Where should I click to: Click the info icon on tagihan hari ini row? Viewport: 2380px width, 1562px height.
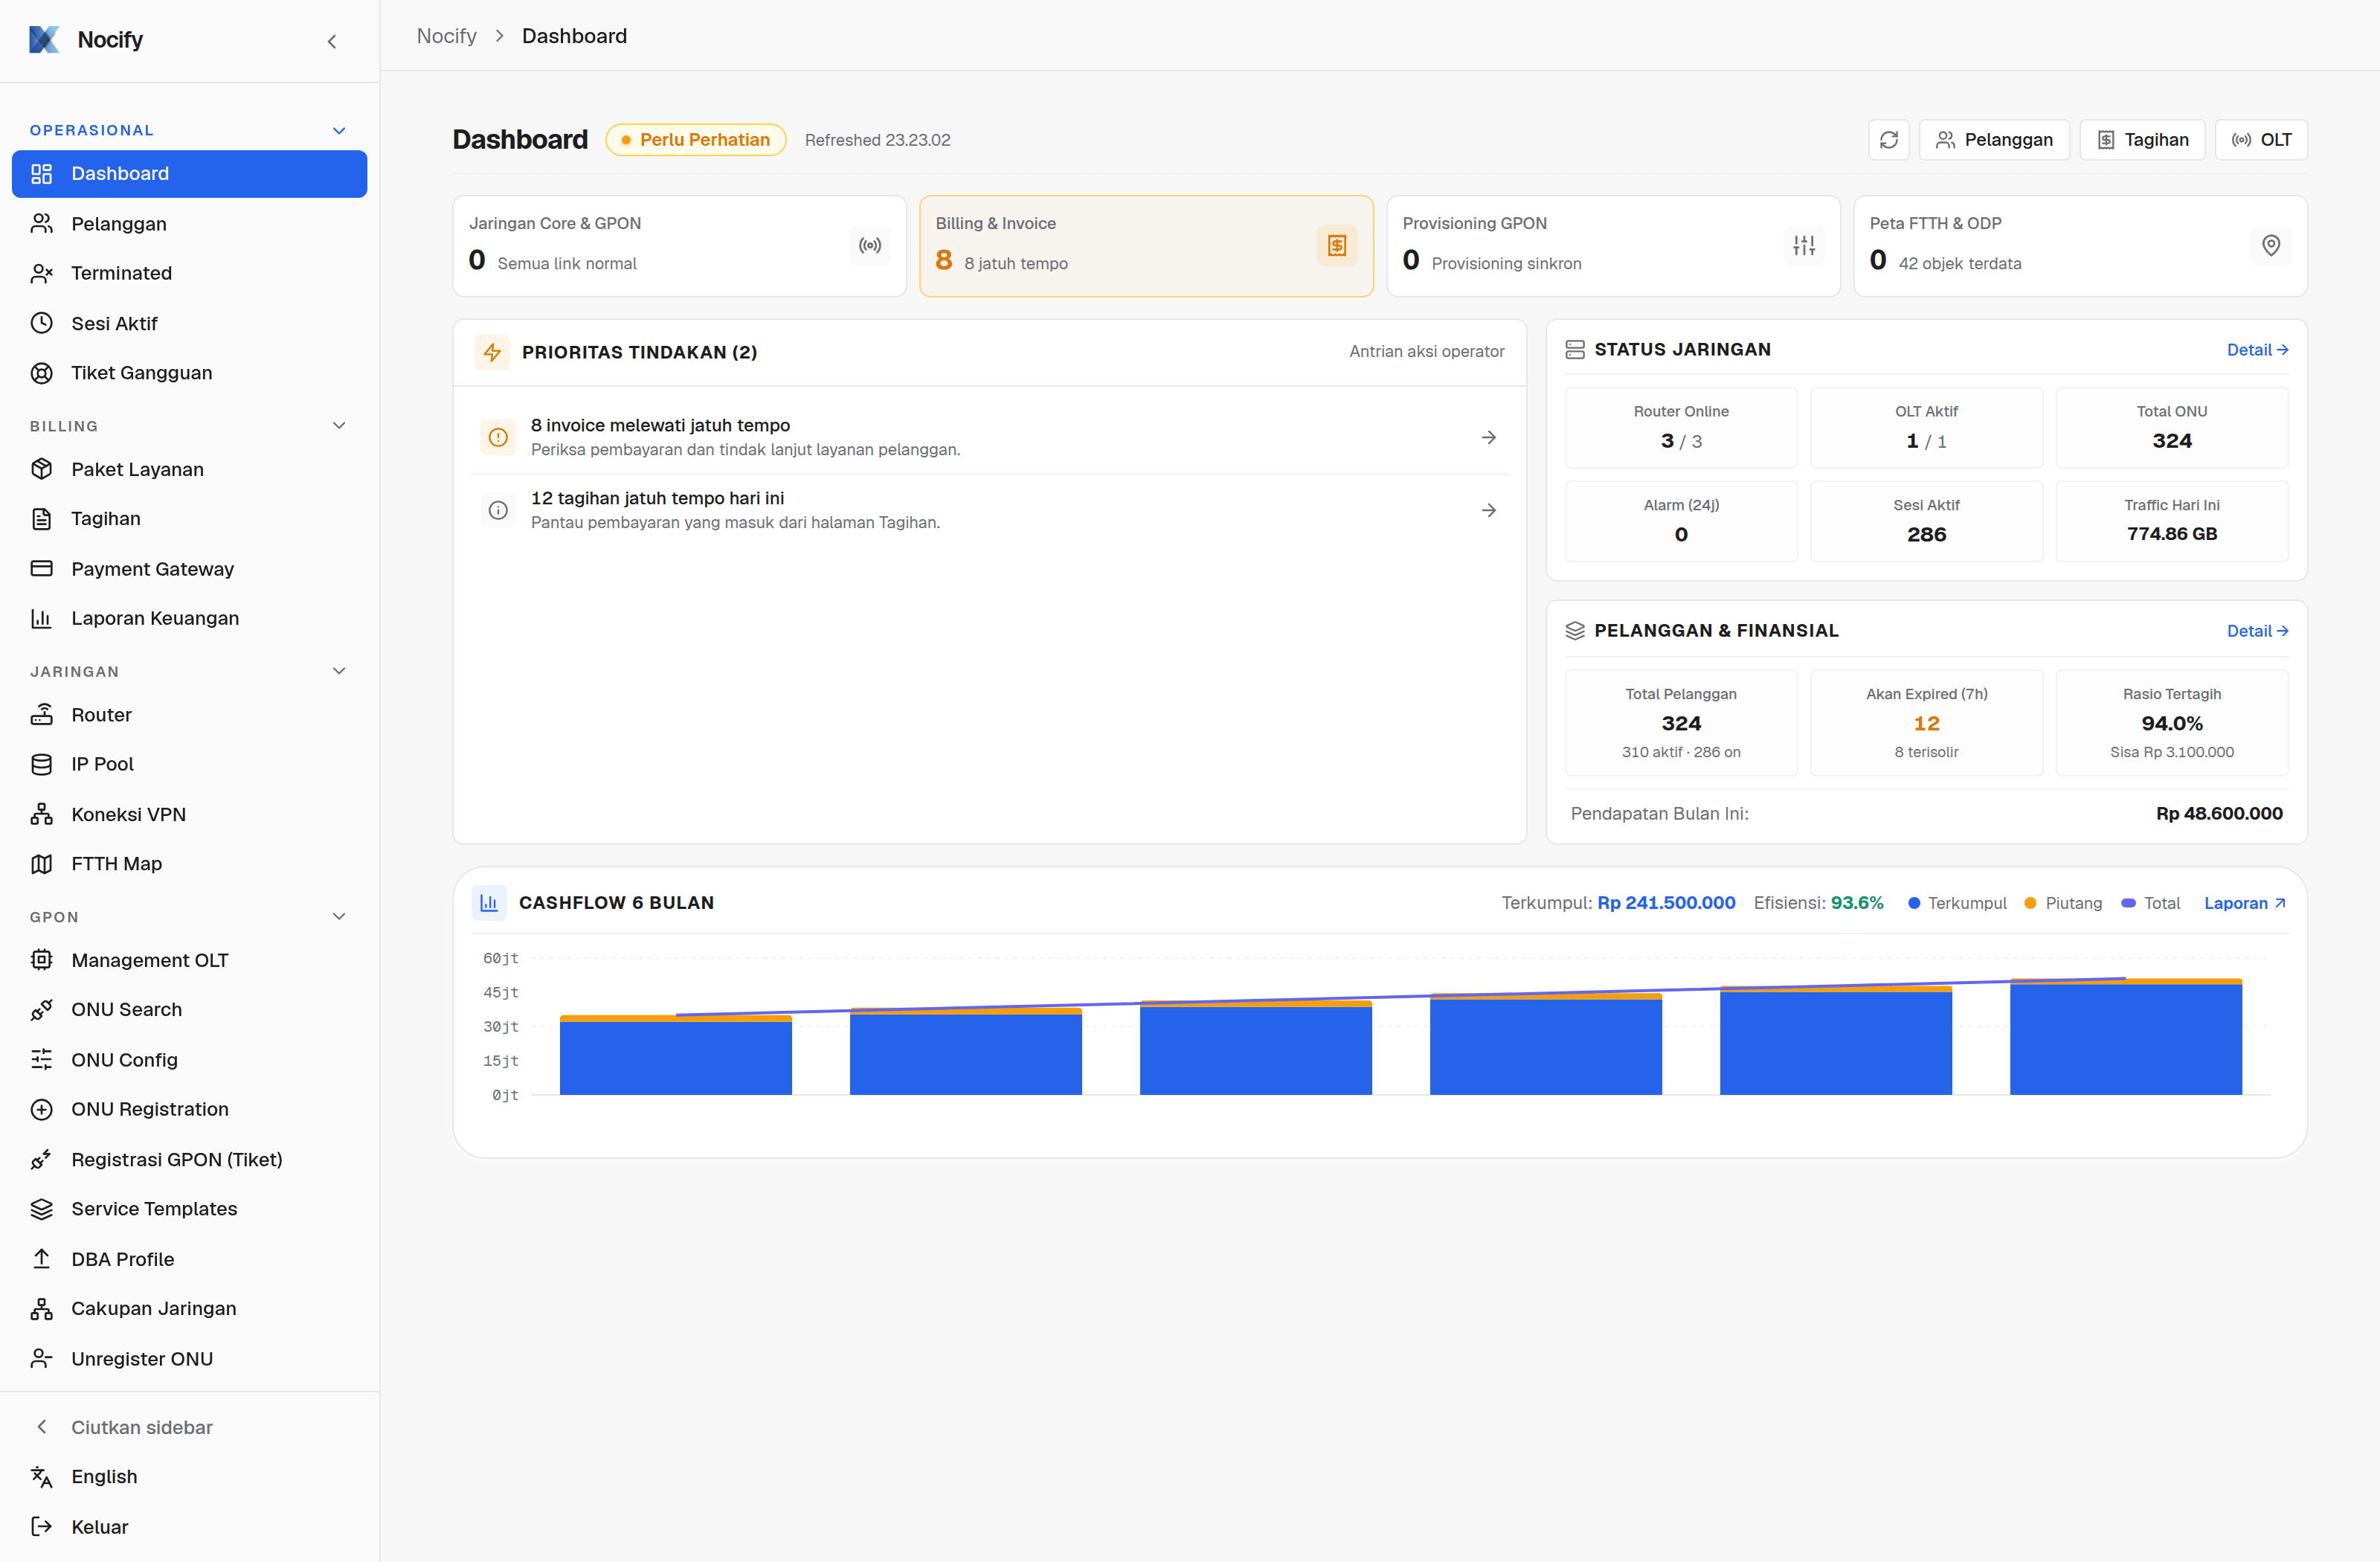coord(498,510)
